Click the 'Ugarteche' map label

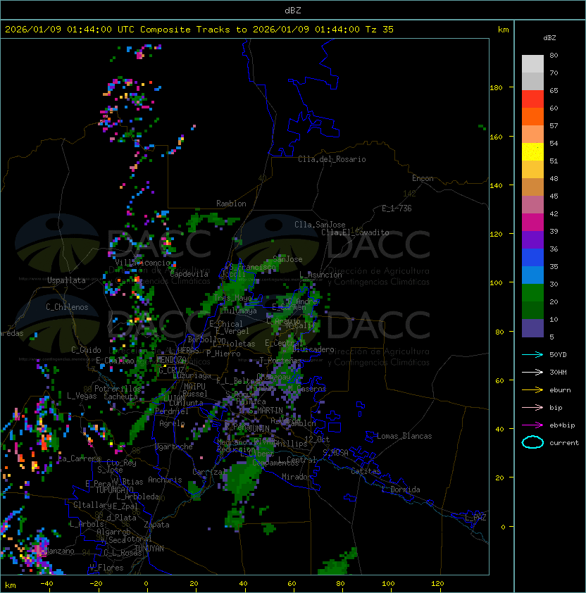click(174, 447)
